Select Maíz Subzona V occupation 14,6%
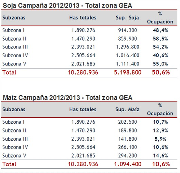This screenshot has width=180, height=173. 160,156
